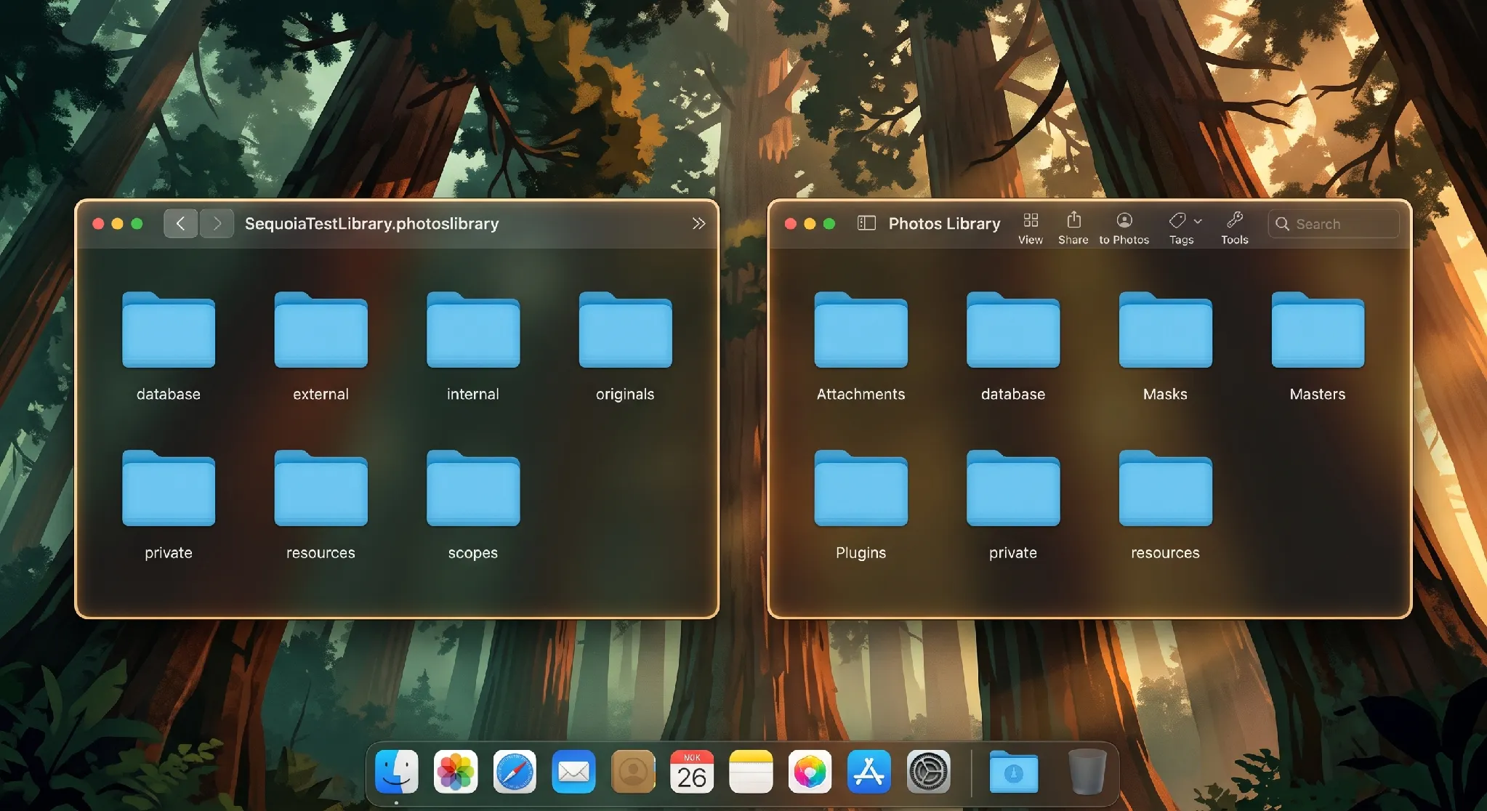1487x811 pixels.
Task: Click the 'to Photos' toolbar button
Action: (x=1124, y=228)
